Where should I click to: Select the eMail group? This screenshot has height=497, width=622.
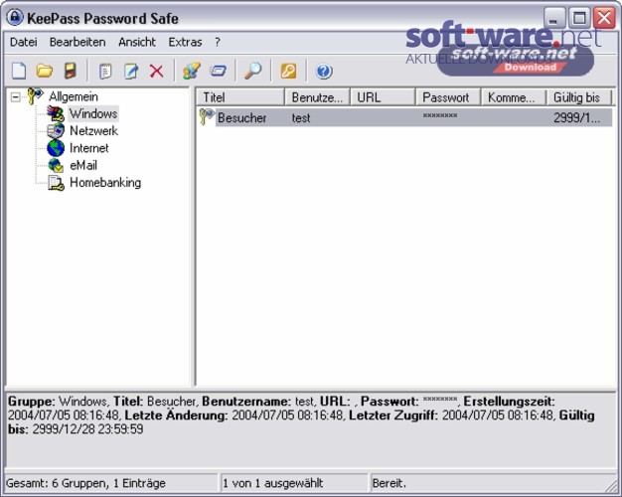point(83,165)
